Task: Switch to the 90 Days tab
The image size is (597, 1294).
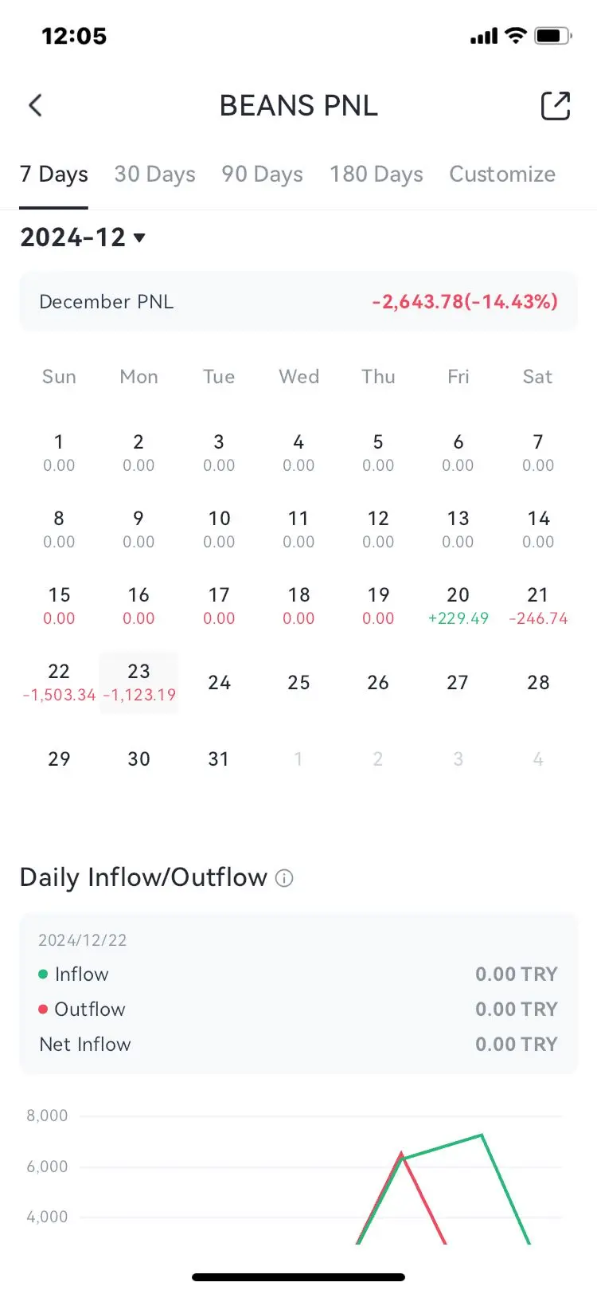Action: click(262, 174)
